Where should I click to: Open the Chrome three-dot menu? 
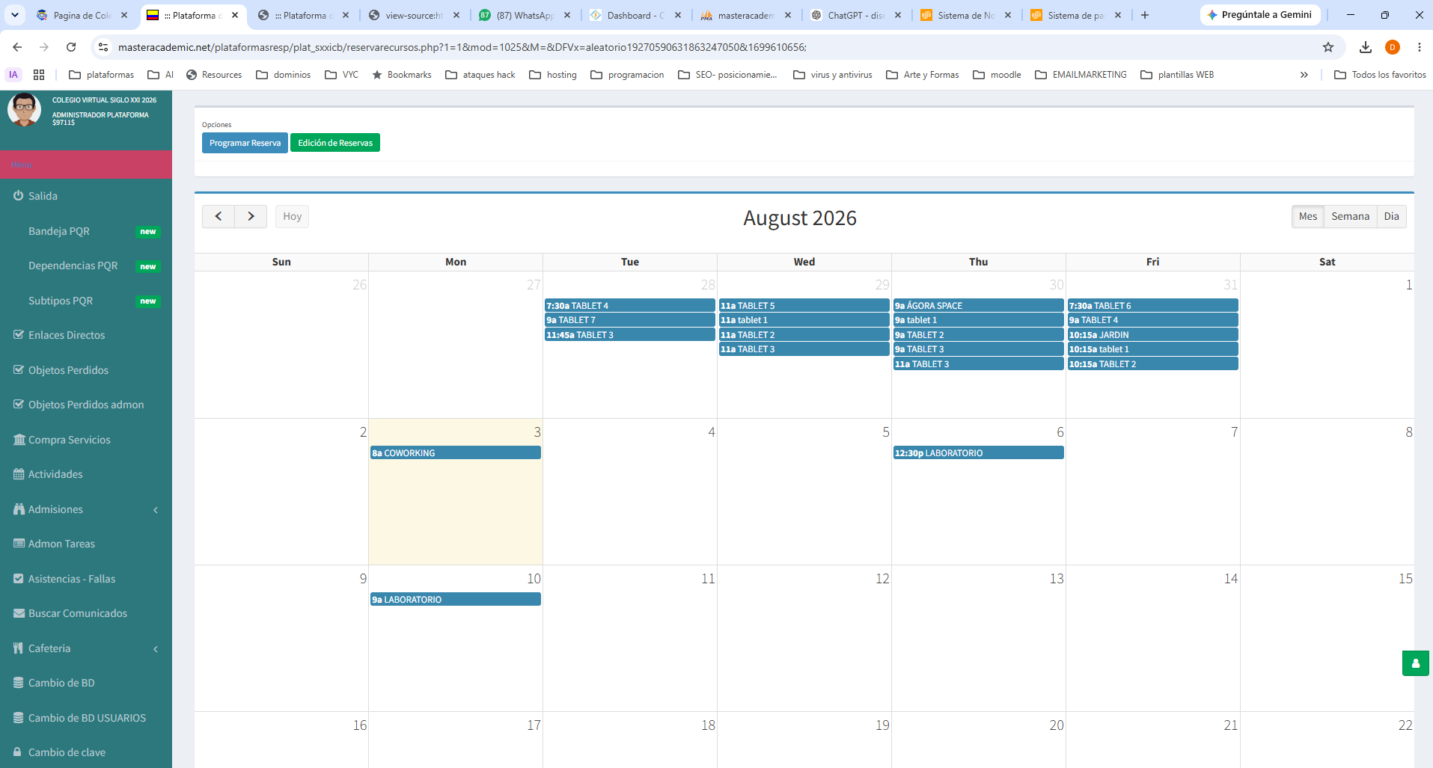click(x=1420, y=47)
